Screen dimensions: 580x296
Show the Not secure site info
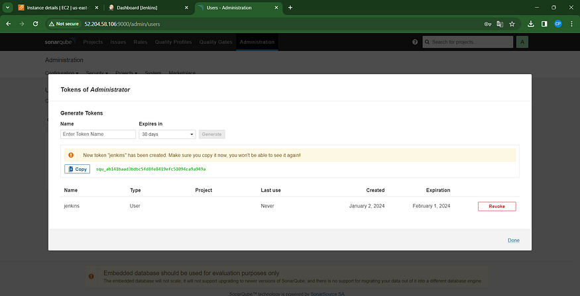tap(64, 24)
